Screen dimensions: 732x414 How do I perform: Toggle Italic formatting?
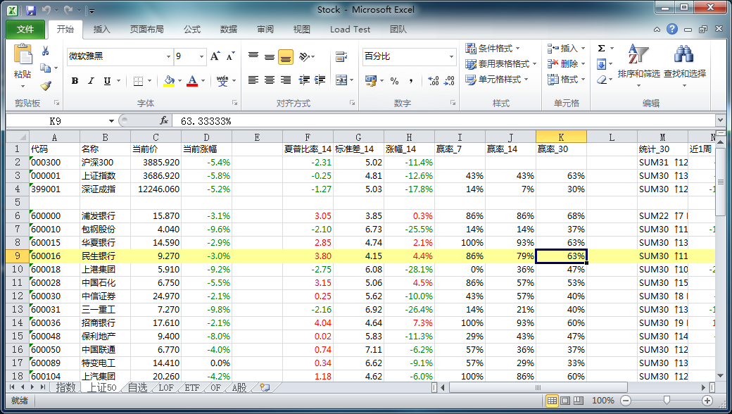(x=91, y=81)
